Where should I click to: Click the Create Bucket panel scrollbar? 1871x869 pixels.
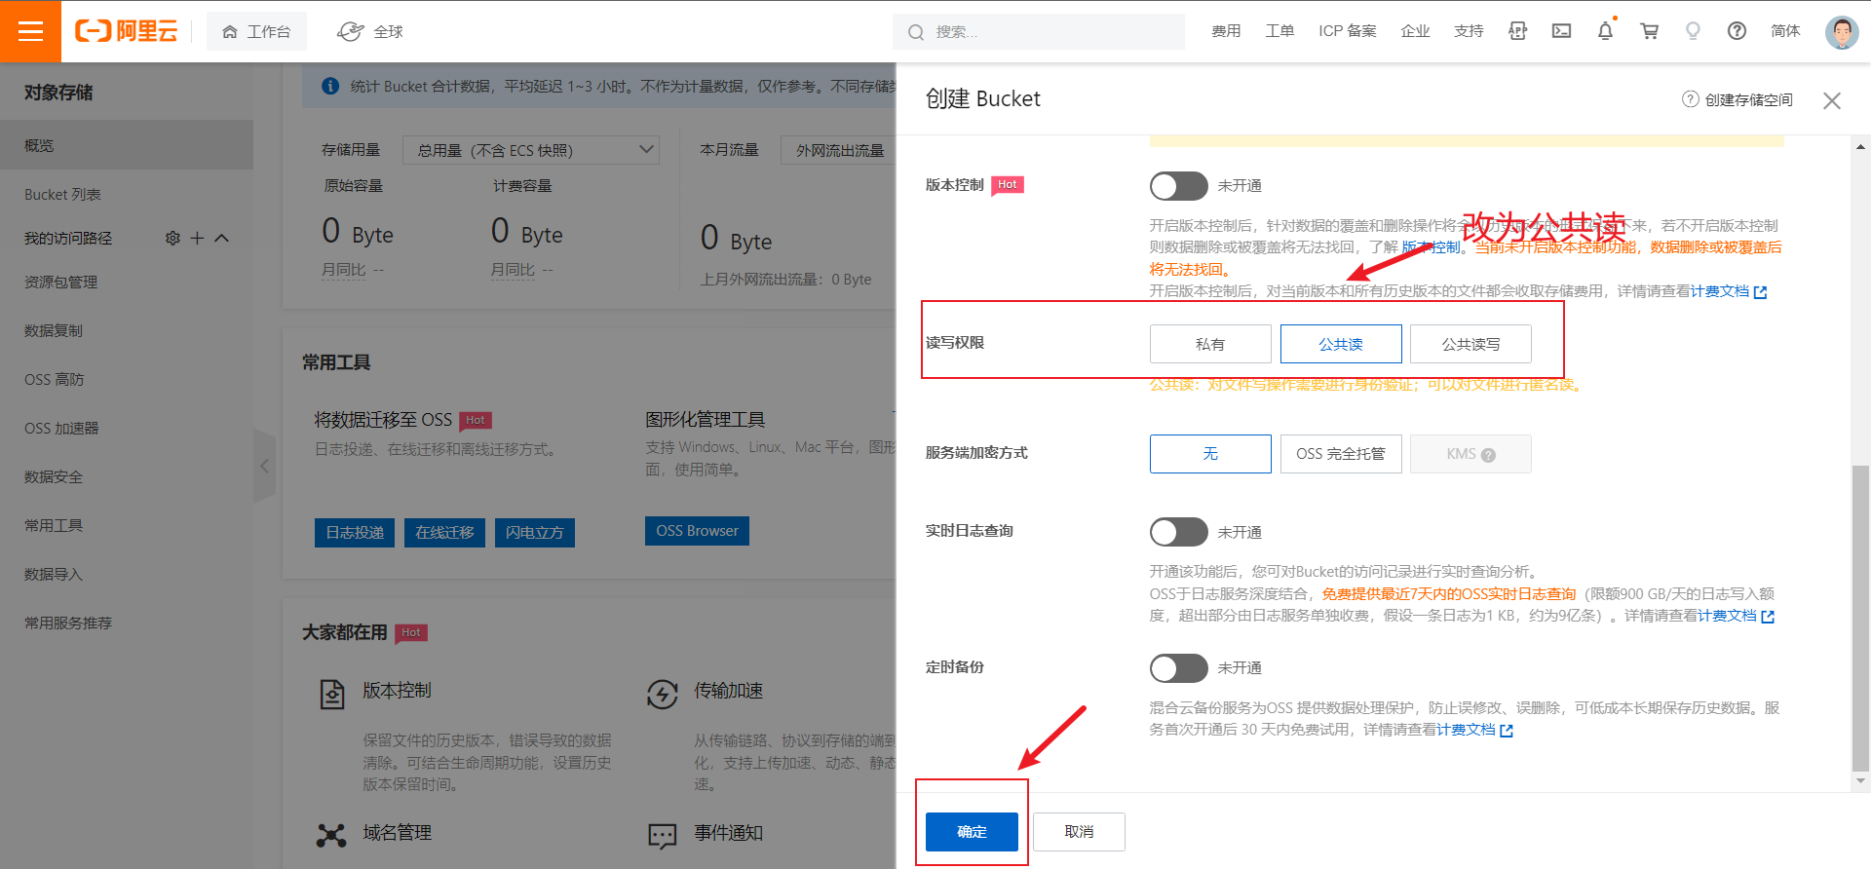coord(1860,619)
